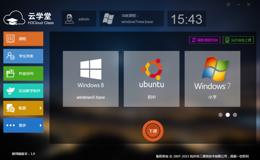Click the leaf sprout icon on 启动教学软件

click(x=10, y=91)
